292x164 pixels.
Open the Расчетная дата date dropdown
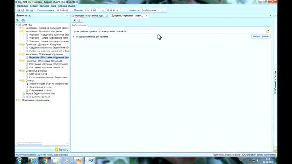coord(71,10)
